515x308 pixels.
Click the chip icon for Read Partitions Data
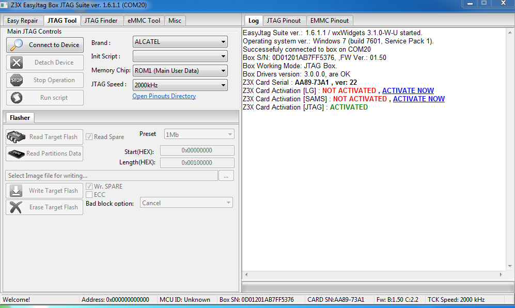pos(16,153)
